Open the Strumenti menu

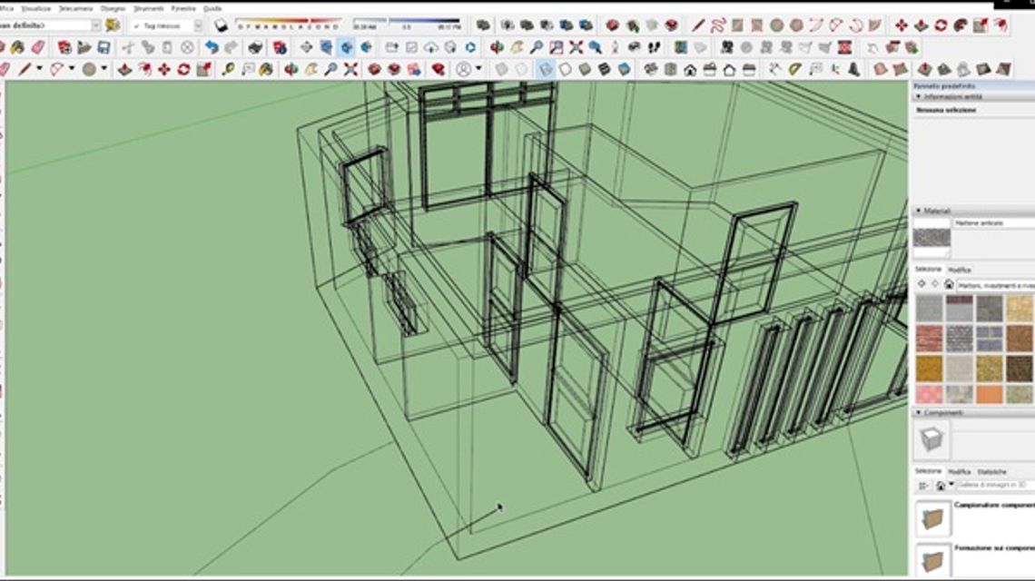coord(148,8)
